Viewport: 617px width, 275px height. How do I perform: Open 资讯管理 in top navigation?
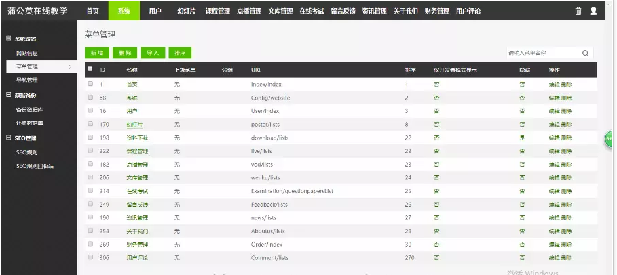(374, 11)
